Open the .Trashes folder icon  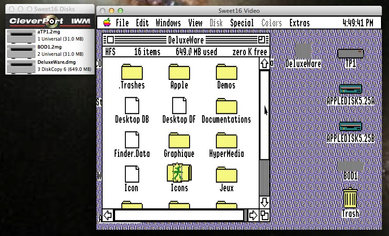(x=132, y=72)
